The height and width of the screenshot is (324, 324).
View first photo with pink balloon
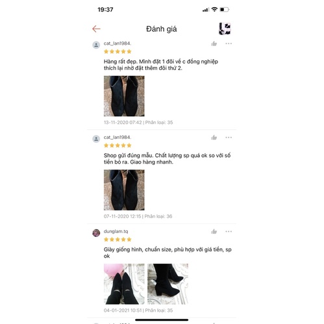(x=124, y=284)
